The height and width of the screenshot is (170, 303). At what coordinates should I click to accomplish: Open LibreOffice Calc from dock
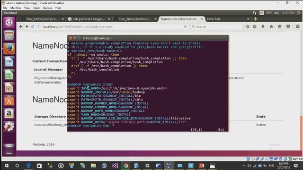click(x=9, y=75)
